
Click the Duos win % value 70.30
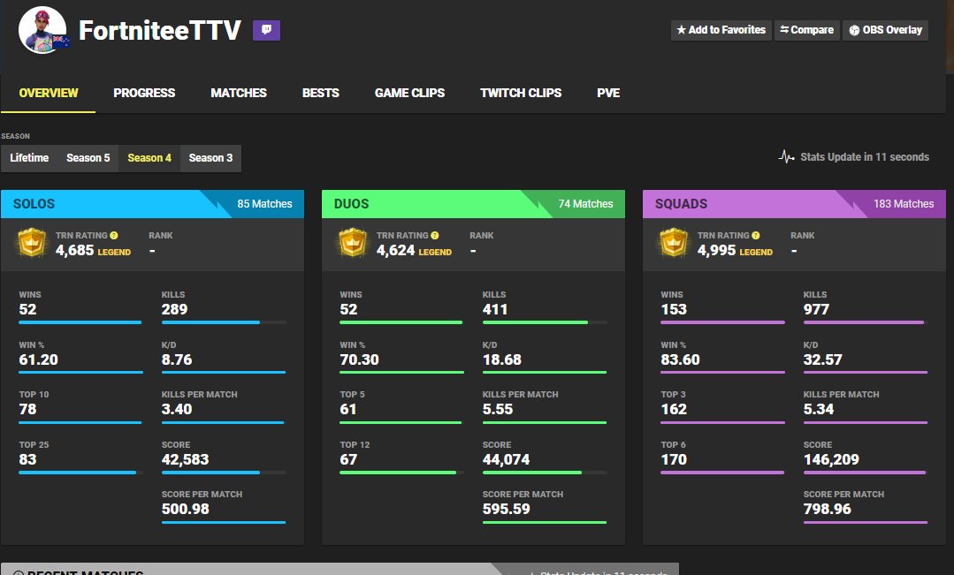359,359
